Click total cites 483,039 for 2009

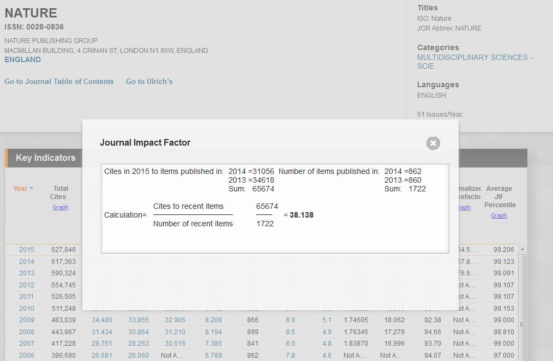(x=63, y=320)
